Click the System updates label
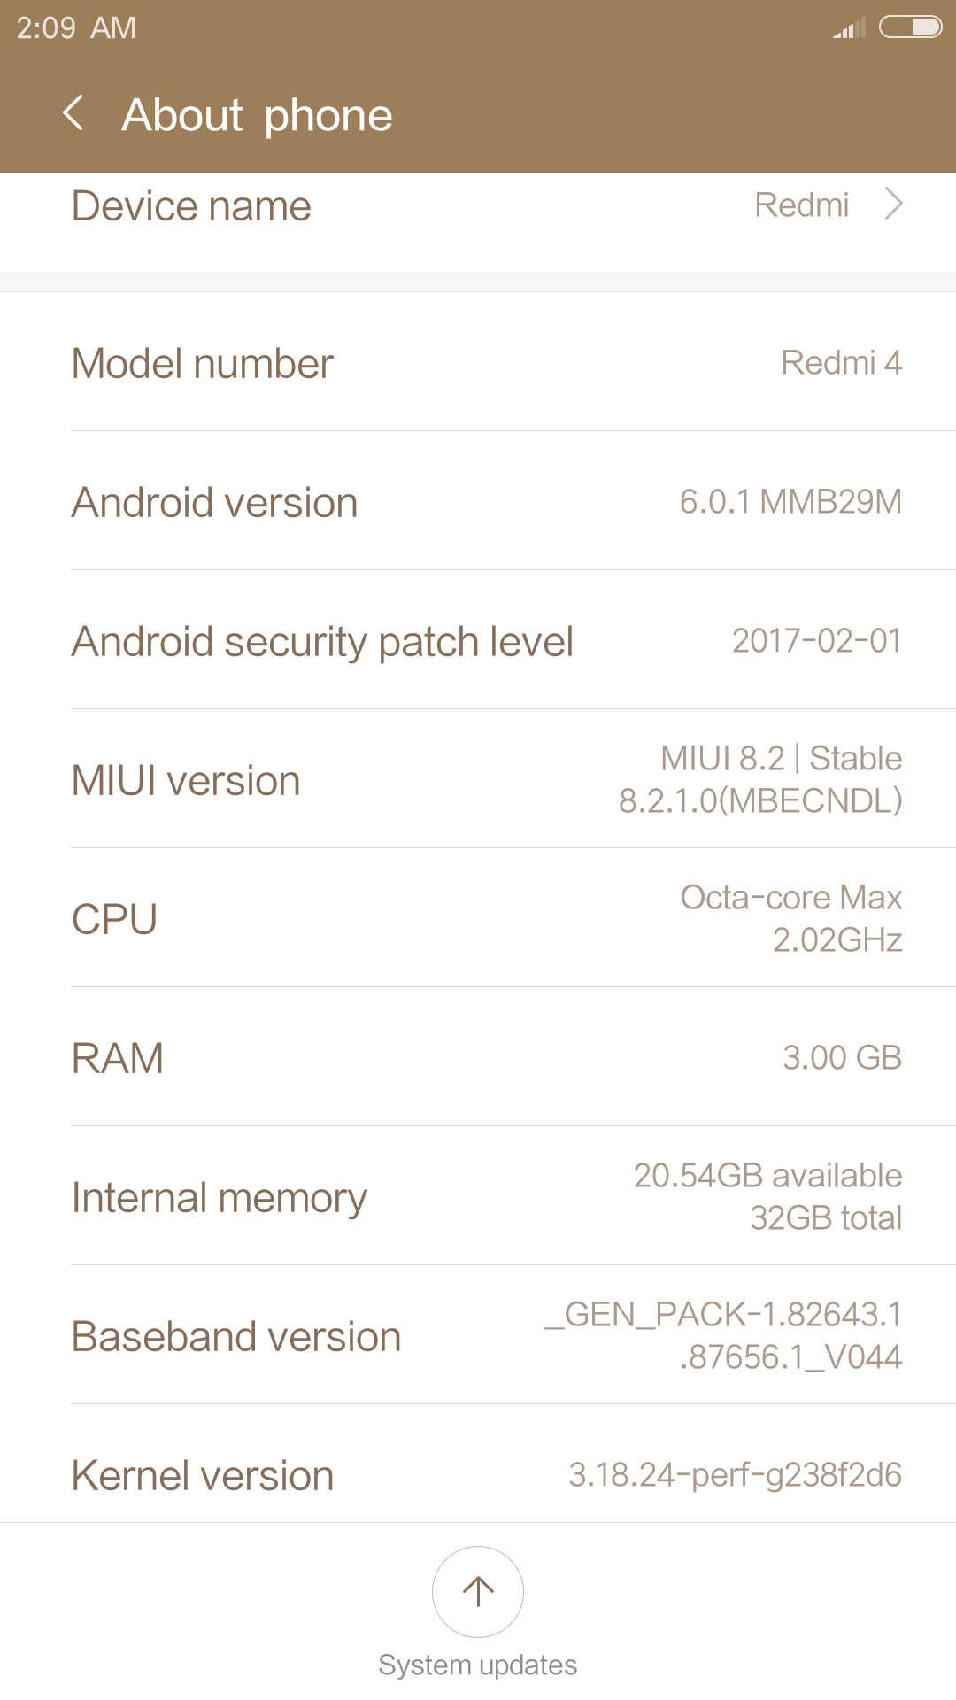Image resolution: width=956 pixels, height=1700 pixels. [478, 1665]
